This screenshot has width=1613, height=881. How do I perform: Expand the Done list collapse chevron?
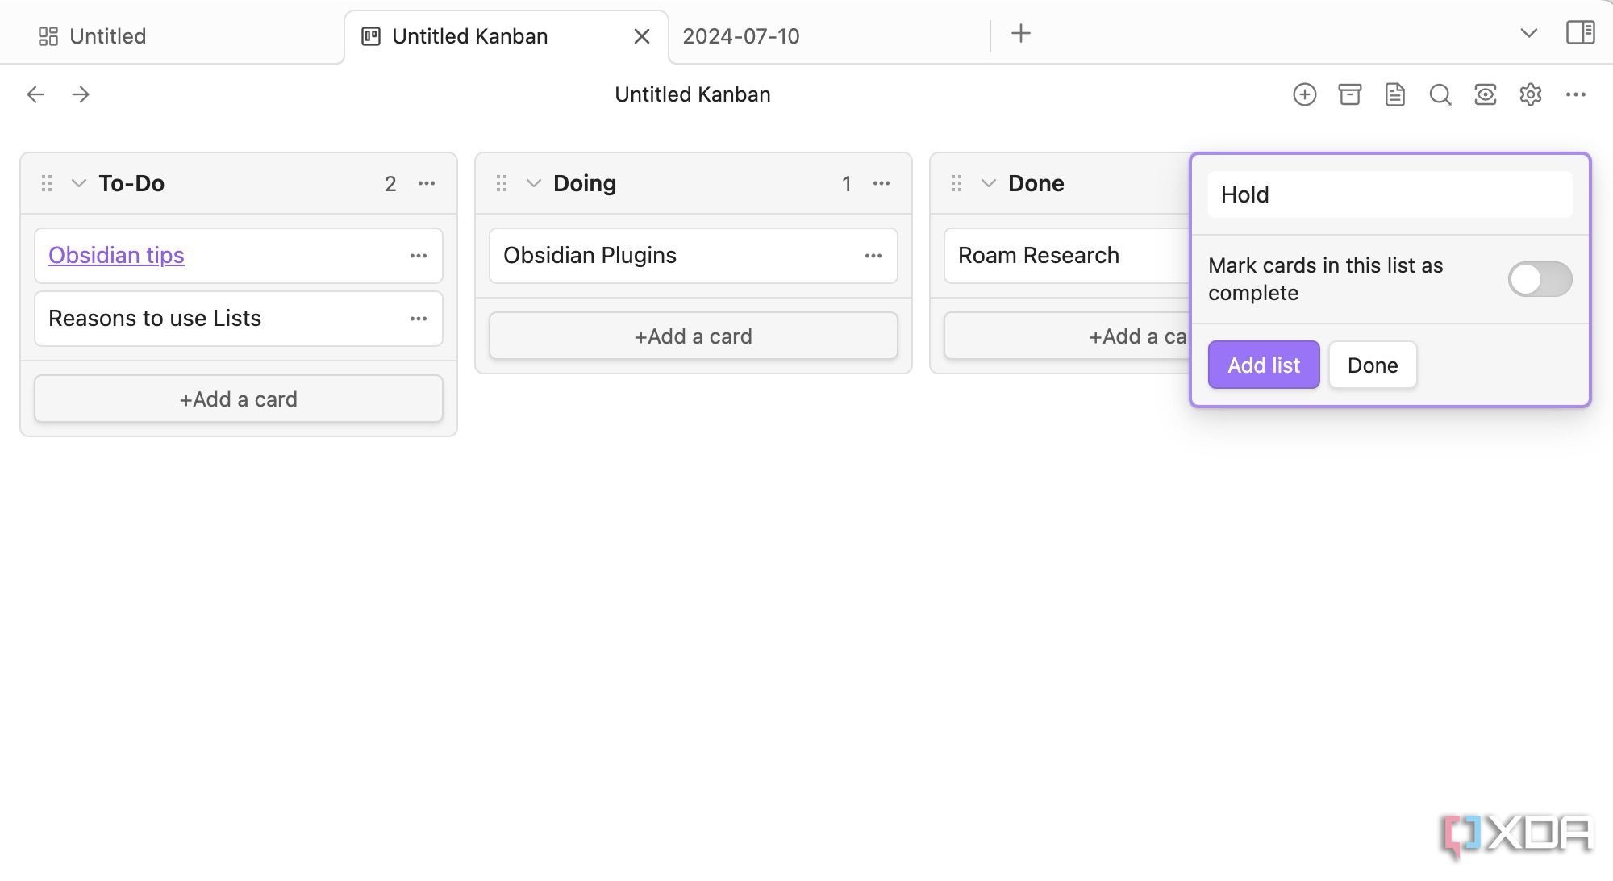click(x=986, y=182)
